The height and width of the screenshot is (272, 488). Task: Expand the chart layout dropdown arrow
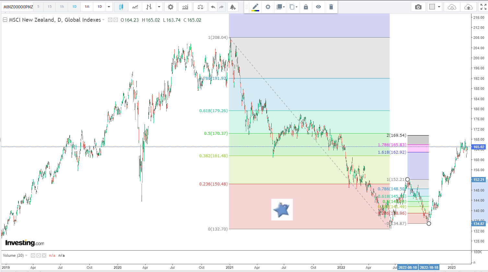[x=439, y=7]
